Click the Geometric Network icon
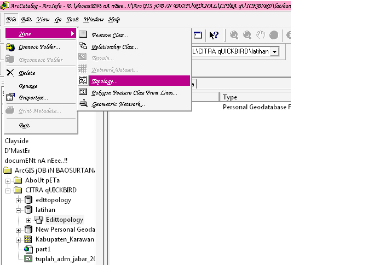374x265 pixels. (83, 103)
